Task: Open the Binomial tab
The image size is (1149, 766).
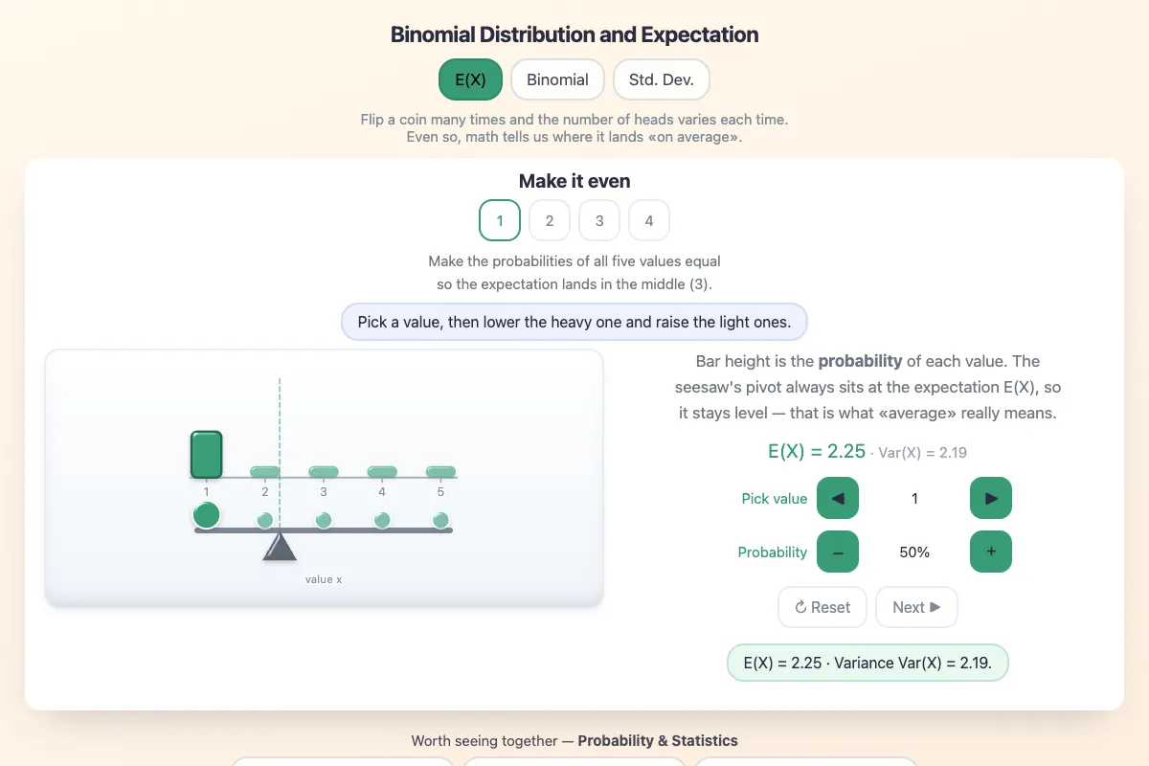Action: click(x=557, y=79)
